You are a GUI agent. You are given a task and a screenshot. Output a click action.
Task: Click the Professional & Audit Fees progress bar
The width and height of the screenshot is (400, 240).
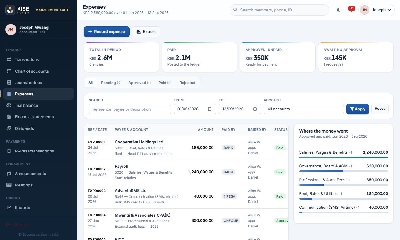(343, 185)
